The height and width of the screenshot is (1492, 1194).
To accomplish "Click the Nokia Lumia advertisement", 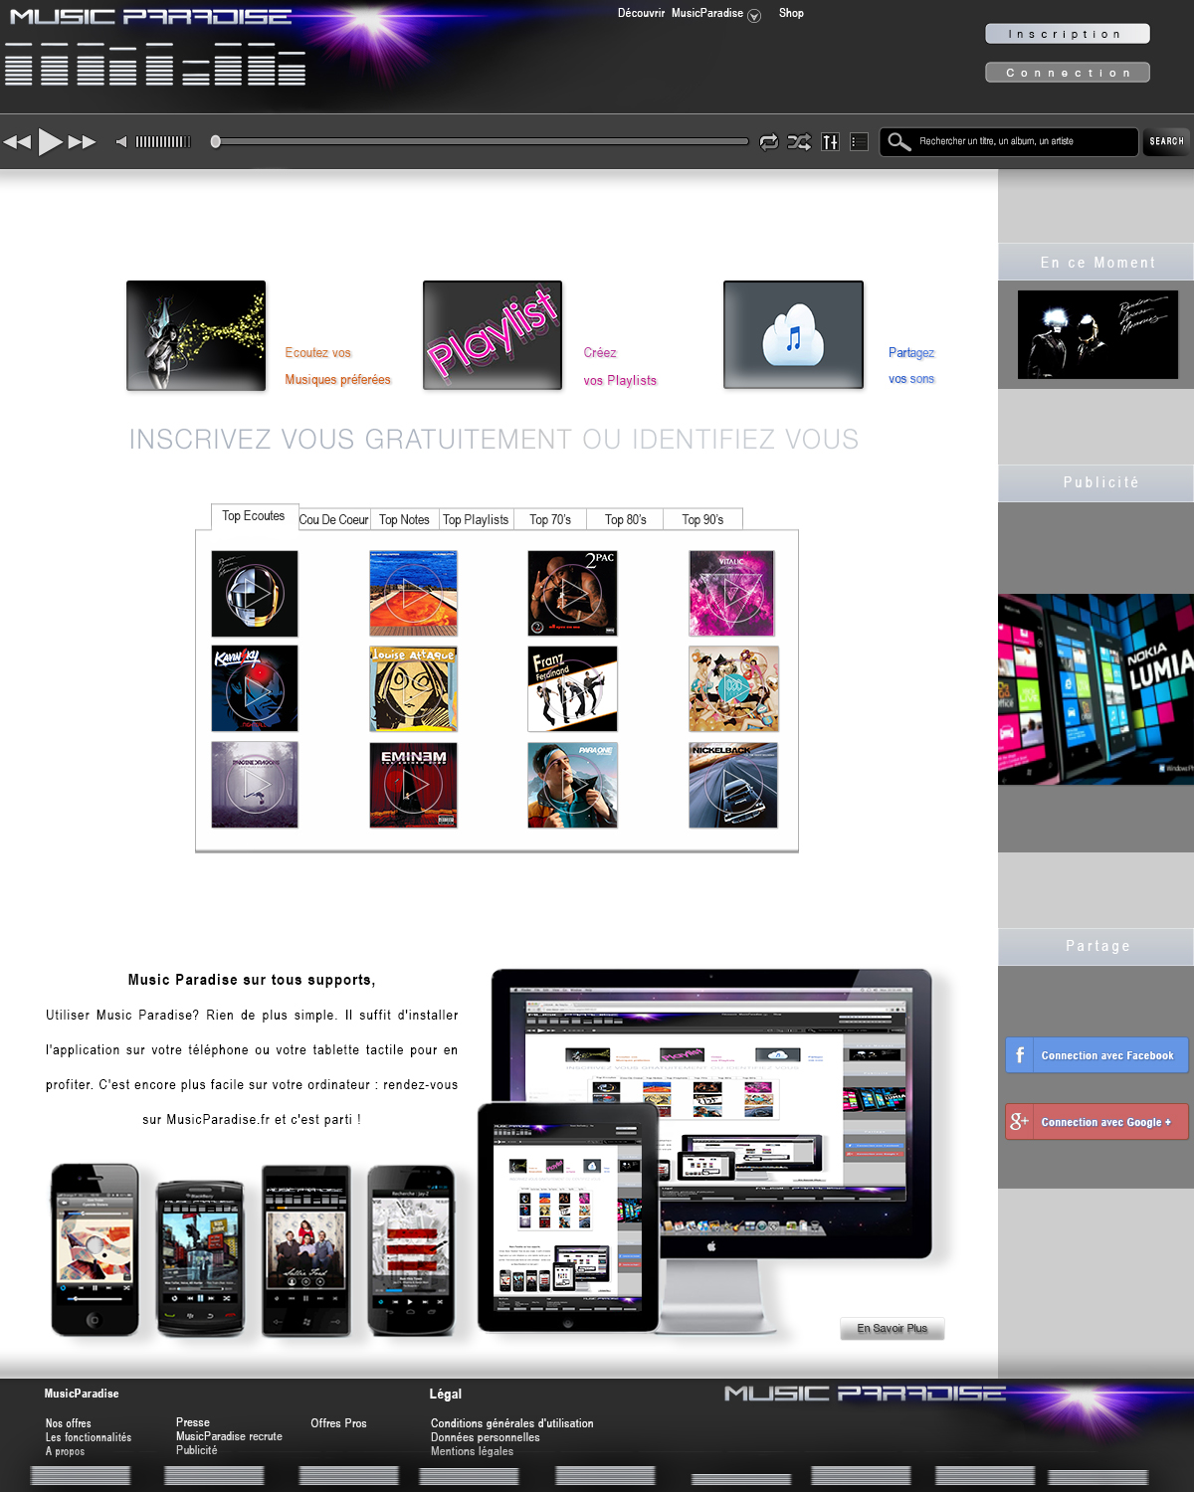I will pos(1095,689).
